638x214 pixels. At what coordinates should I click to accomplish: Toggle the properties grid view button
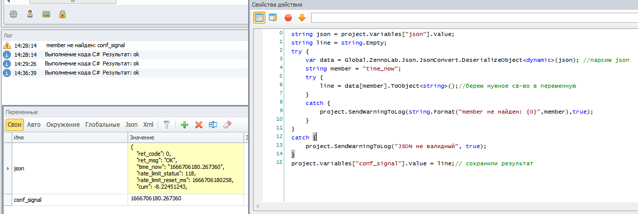tap(259, 18)
